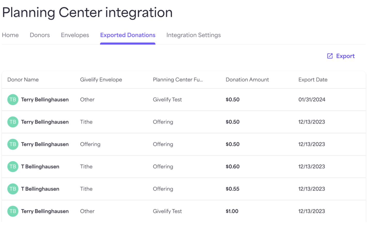Screen dimensions: 367x225
Task: Click the 12/13/2023 date in Offering envelope row
Action: pyautogui.click(x=312, y=144)
